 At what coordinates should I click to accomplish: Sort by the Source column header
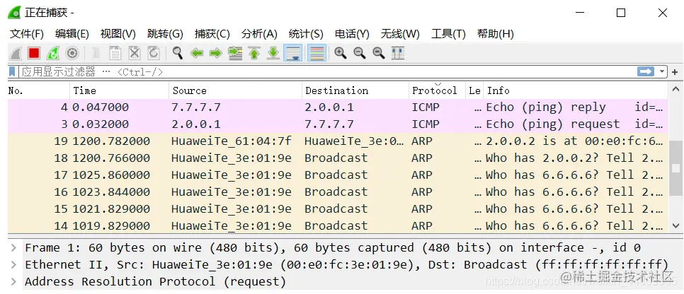[x=236, y=90]
